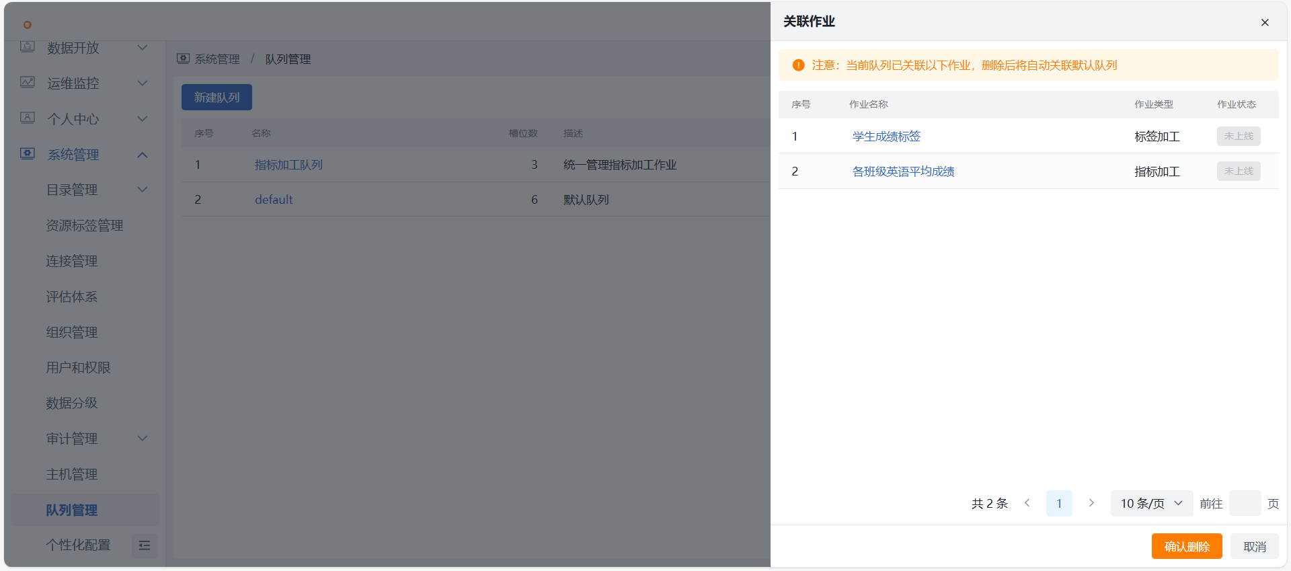
Task: Select page number 1 in pagination
Action: [x=1059, y=503]
